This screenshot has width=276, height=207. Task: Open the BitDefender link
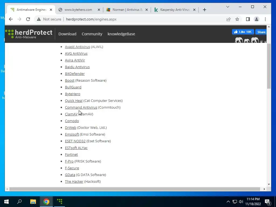(75, 74)
